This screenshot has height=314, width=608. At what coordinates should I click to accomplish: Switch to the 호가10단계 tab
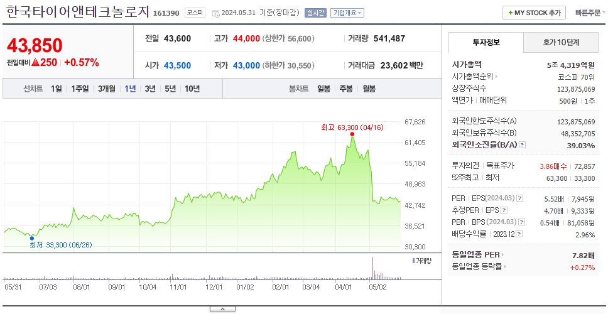click(x=561, y=42)
